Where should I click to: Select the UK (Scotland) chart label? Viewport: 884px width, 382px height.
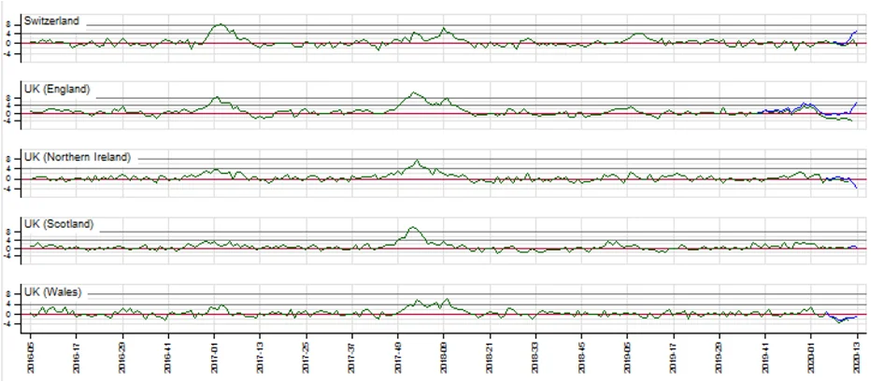click(58, 223)
